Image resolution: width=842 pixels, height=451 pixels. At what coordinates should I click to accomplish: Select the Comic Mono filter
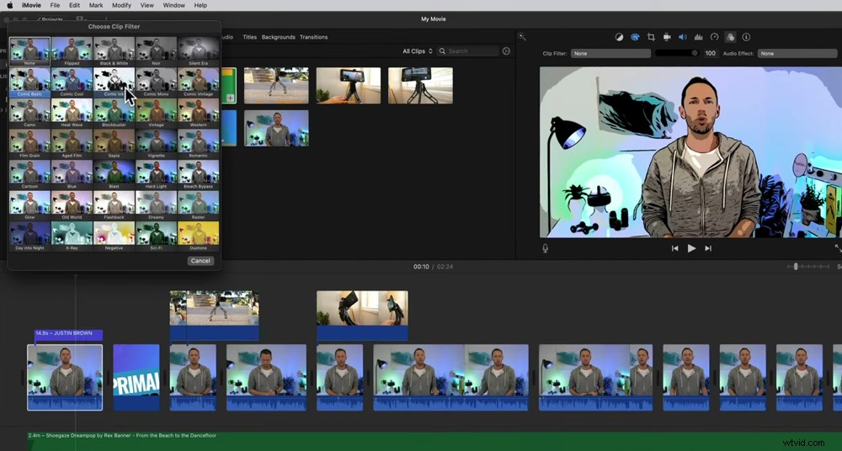coord(156,82)
